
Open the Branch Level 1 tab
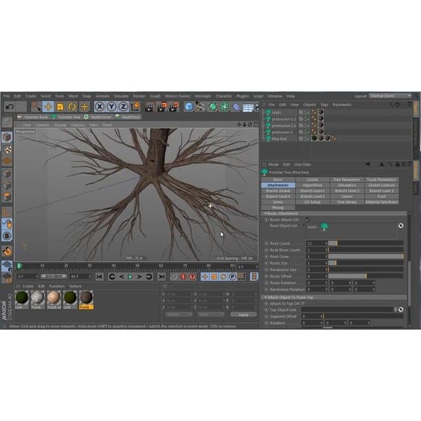tap(312, 191)
